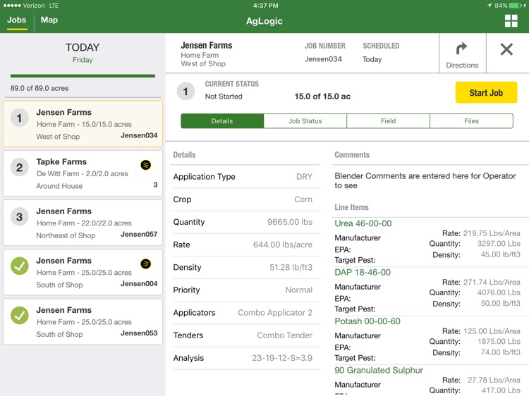Screen dimensions: 529x396
Task: Tap the number 1 badge beside Current Status
Action: click(186, 92)
